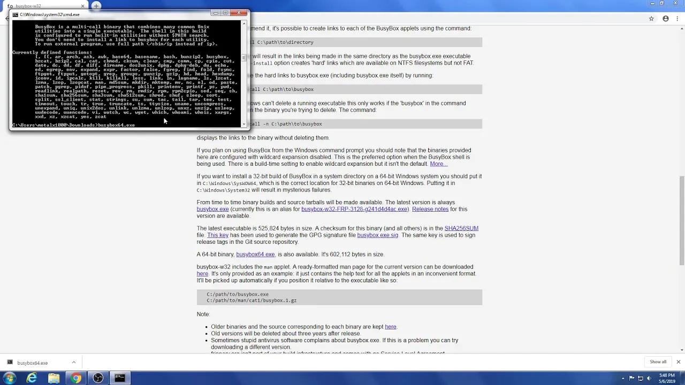685x385 pixels.
Task: Click Show desktop strip at taskbar end
Action: click(681, 378)
